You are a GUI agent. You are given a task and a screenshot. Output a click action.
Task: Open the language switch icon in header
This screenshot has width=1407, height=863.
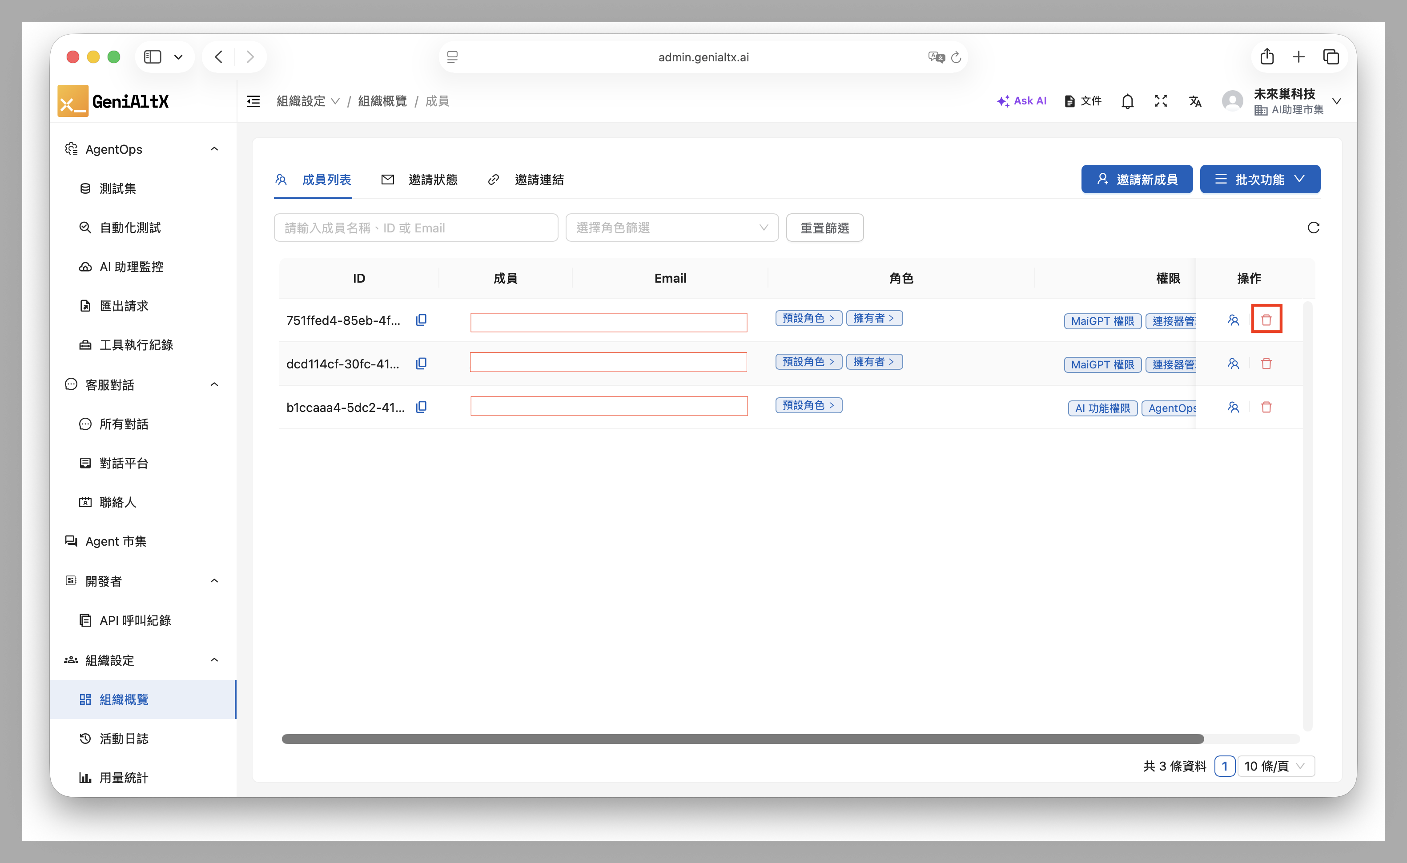click(x=1194, y=102)
